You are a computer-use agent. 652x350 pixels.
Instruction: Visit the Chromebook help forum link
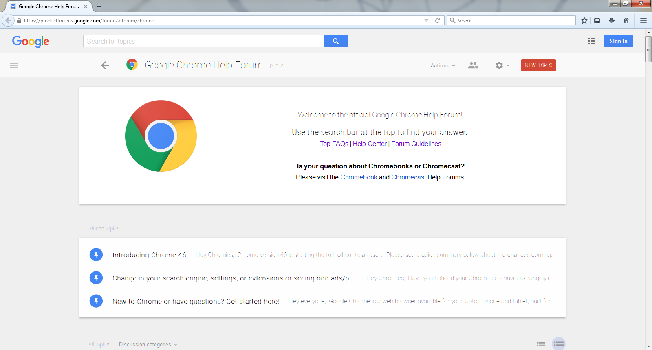[x=359, y=177]
